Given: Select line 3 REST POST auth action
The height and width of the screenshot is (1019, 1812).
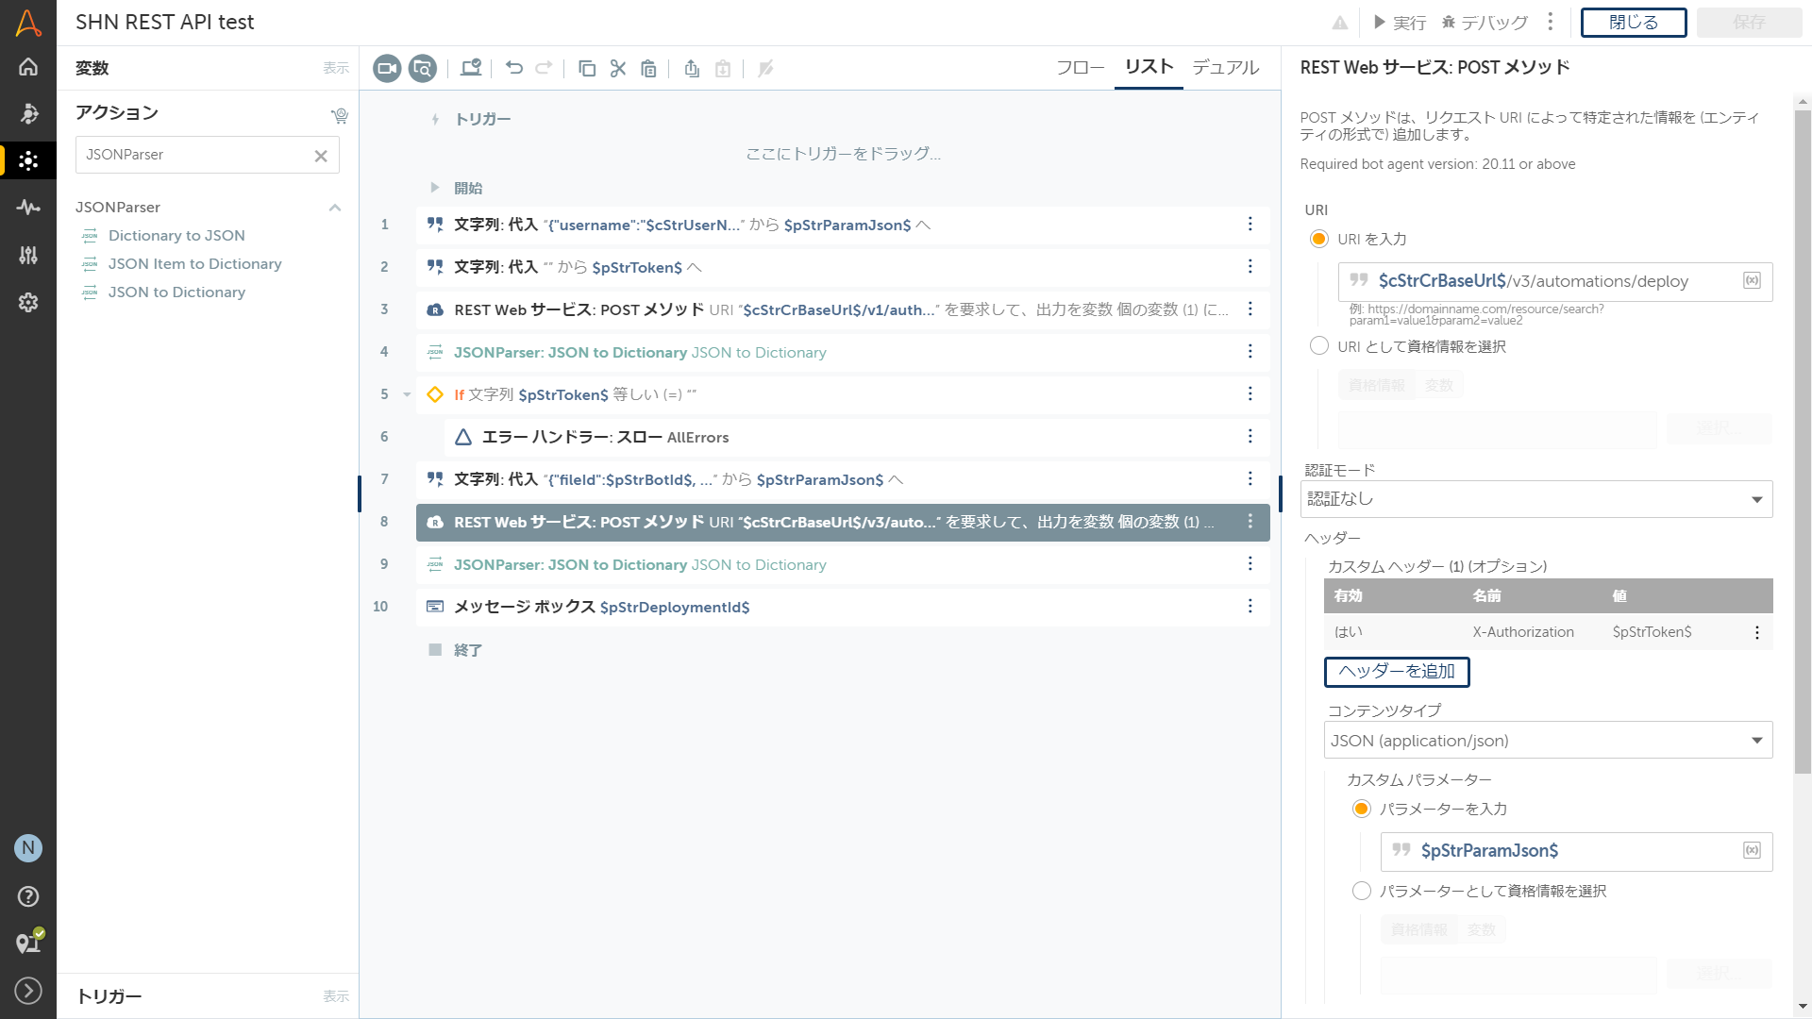Looking at the screenshot, I should pos(843,309).
